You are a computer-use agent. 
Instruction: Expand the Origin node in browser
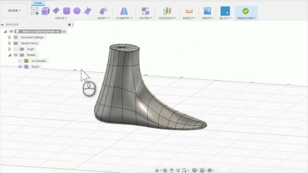pyautogui.click(x=10, y=49)
